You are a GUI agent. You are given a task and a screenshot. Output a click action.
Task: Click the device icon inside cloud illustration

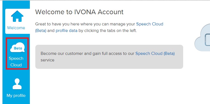click(207, 40)
